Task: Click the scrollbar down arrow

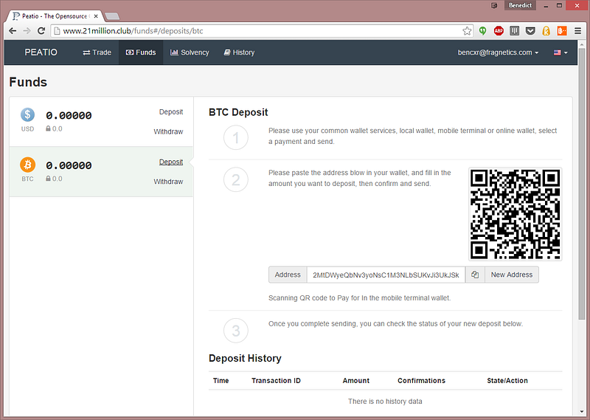Action: click(x=582, y=412)
